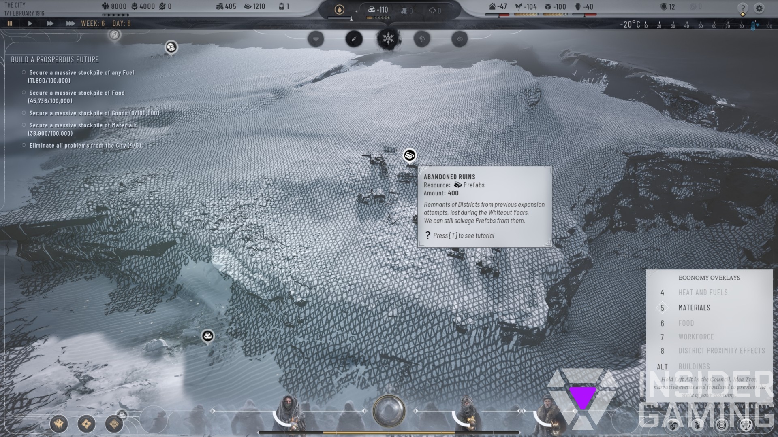Expand District Proximity Effects overlay 8
The width and height of the screenshot is (778, 437).
click(x=721, y=350)
